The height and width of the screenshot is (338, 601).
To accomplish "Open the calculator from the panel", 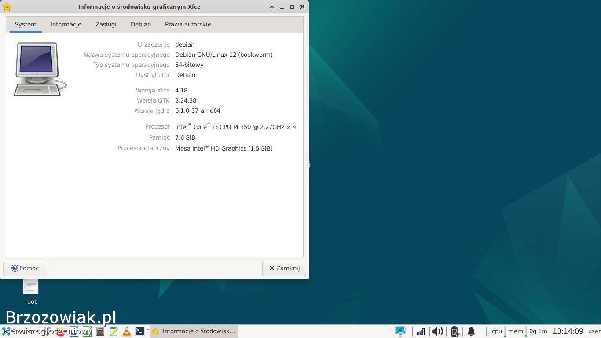I will 100,331.
